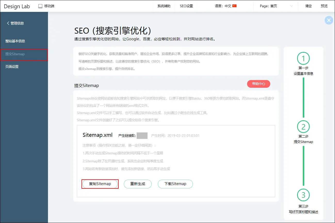Select the step 3 circle icon
Screen dimensions: 335x223
303,195
